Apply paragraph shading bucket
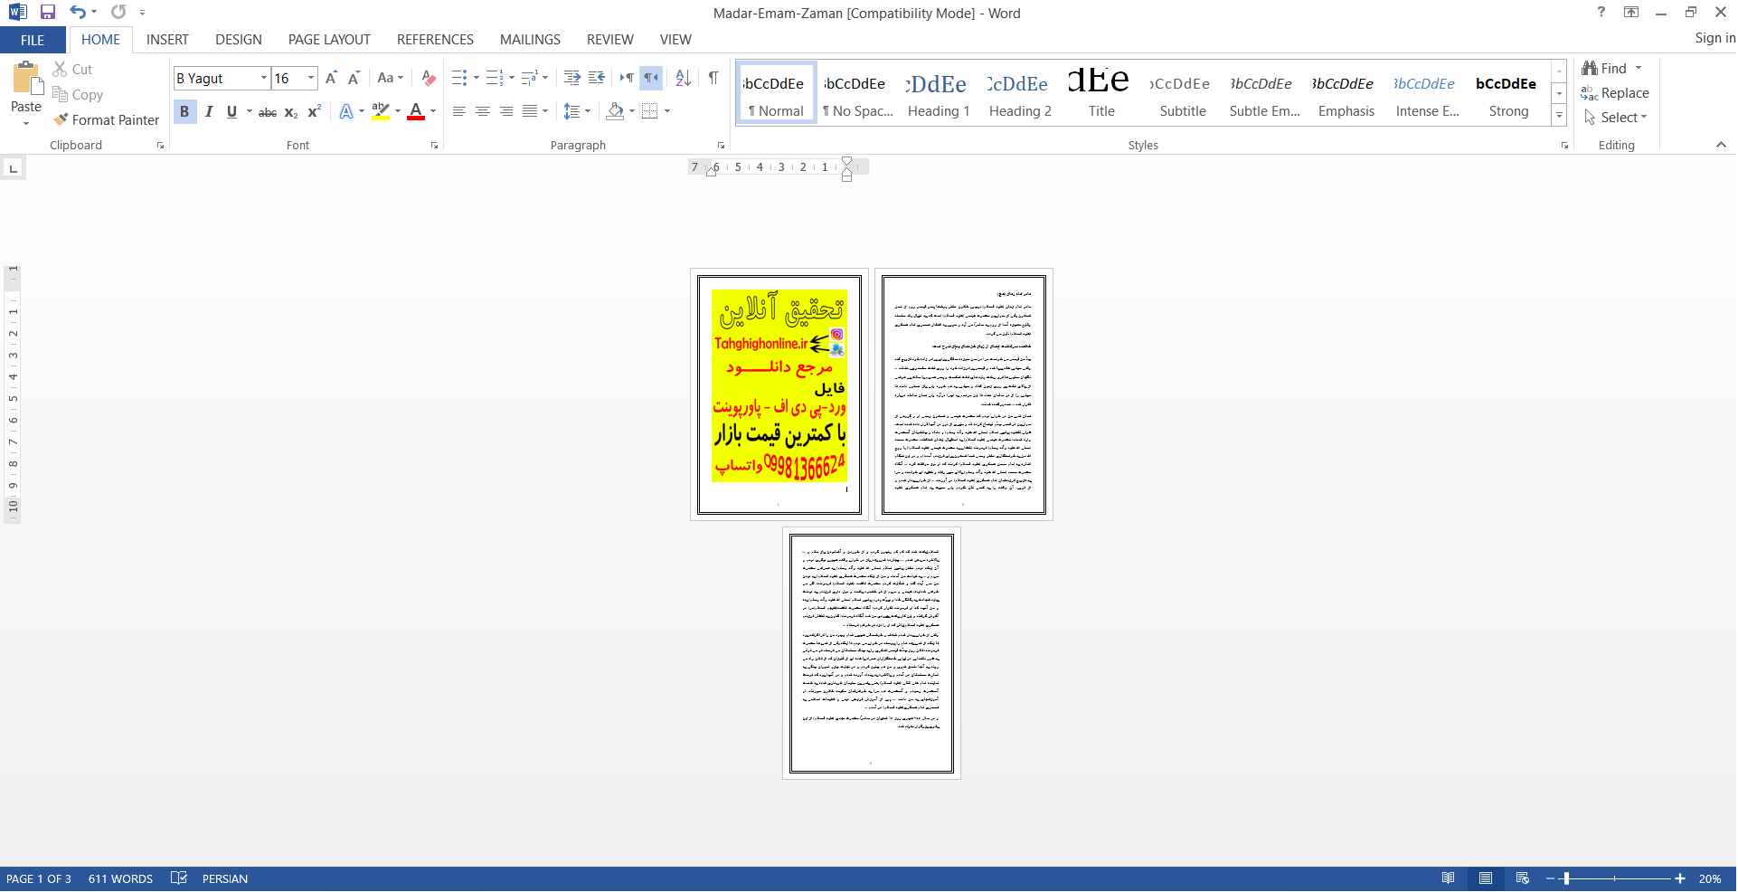The image size is (1738, 892). pyautogui.click(x=615, y=112)
